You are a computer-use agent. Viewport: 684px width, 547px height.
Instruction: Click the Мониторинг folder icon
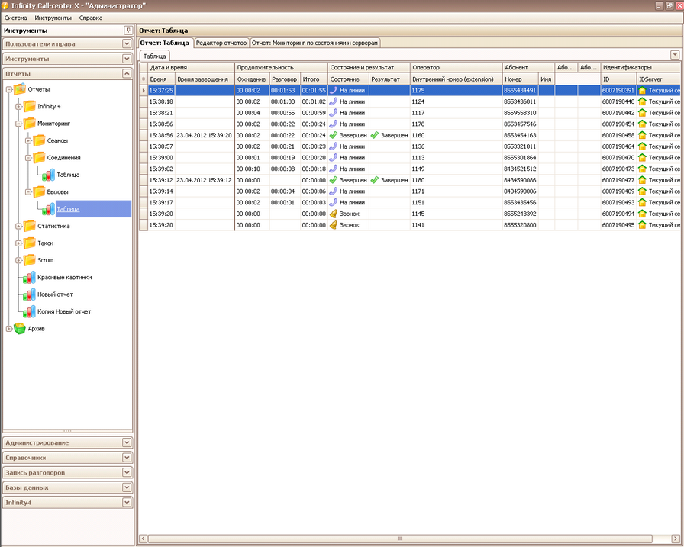29,124
